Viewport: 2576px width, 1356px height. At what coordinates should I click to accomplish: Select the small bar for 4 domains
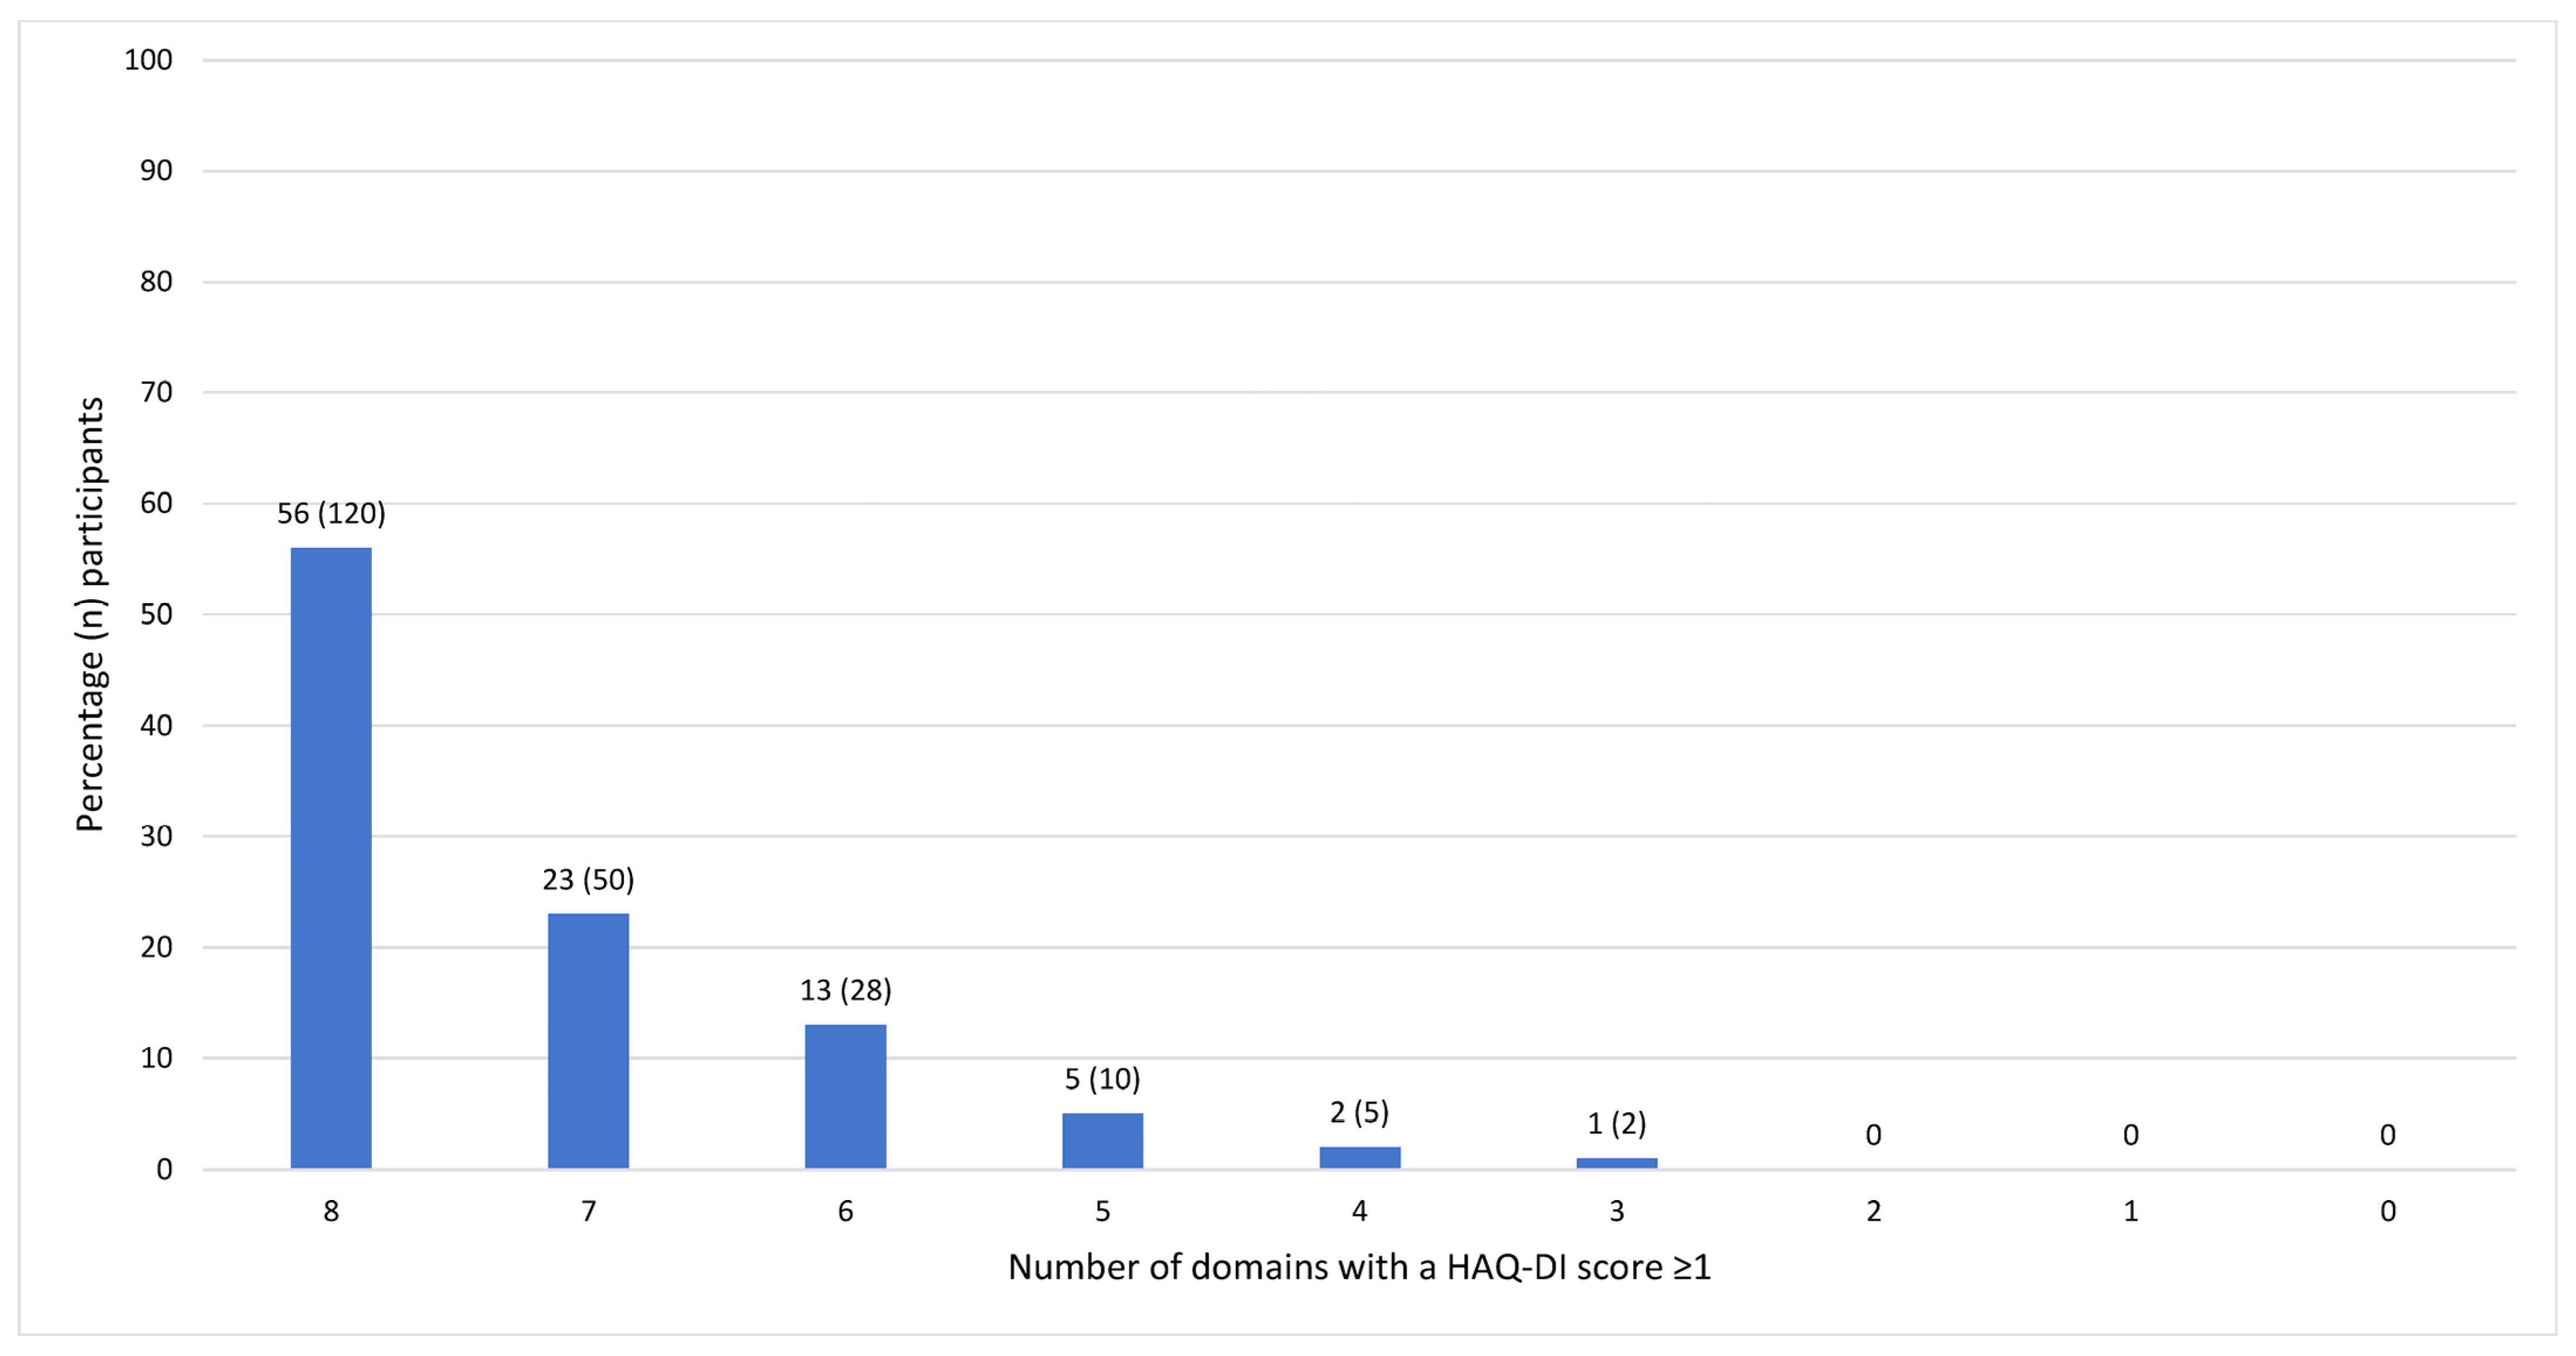click(x=1359, y=1157)
